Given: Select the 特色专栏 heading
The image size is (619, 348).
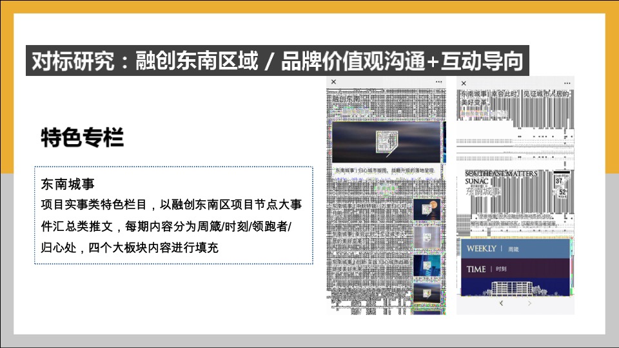Looking at the screenshot, I should coord(82,137).
